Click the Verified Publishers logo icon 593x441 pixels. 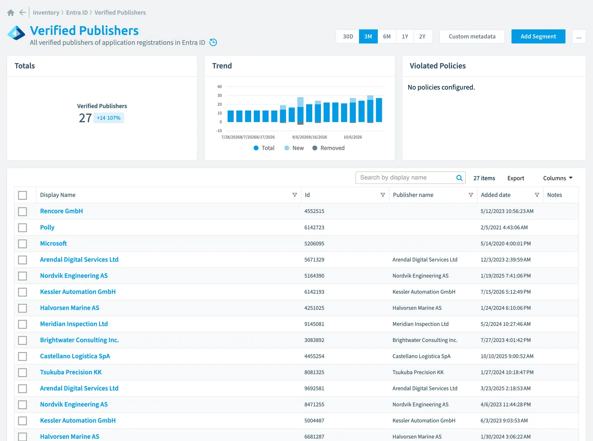16,33
